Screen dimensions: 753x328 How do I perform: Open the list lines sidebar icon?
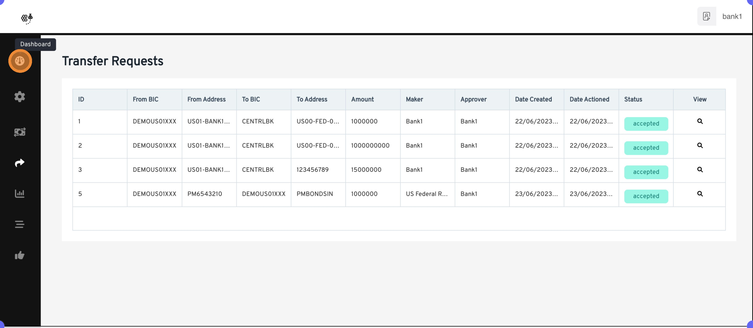point(20,224)
